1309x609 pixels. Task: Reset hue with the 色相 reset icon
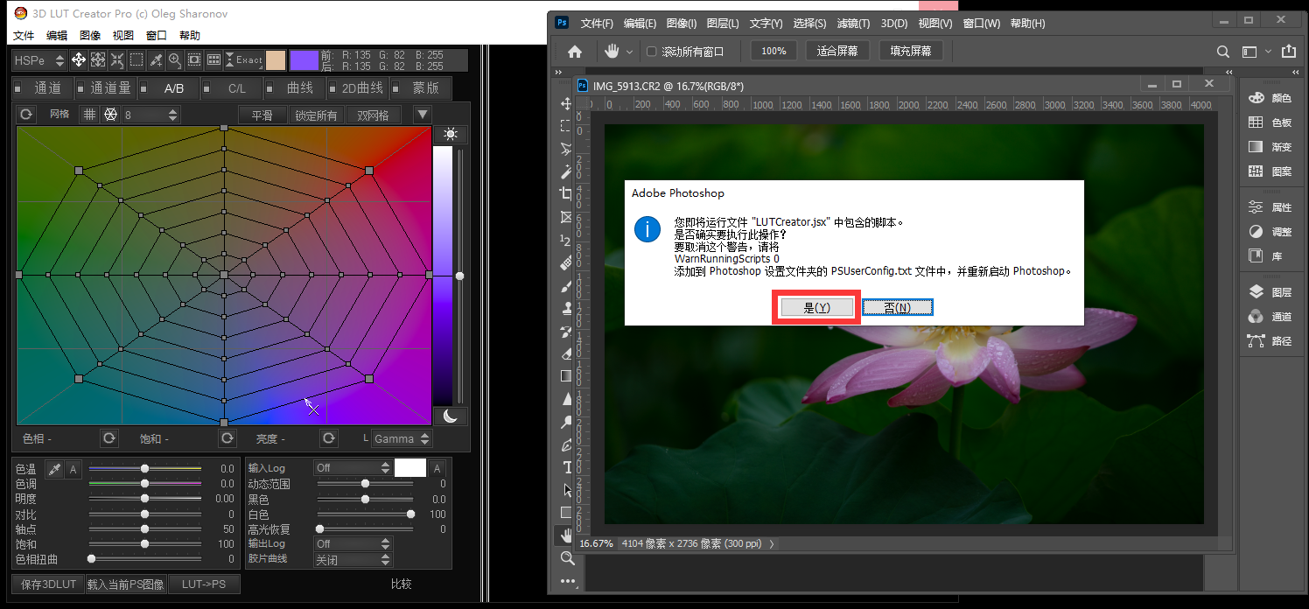pos(109,438)
